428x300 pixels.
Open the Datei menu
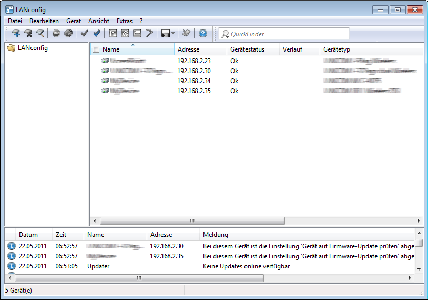[x=15, y=21]
